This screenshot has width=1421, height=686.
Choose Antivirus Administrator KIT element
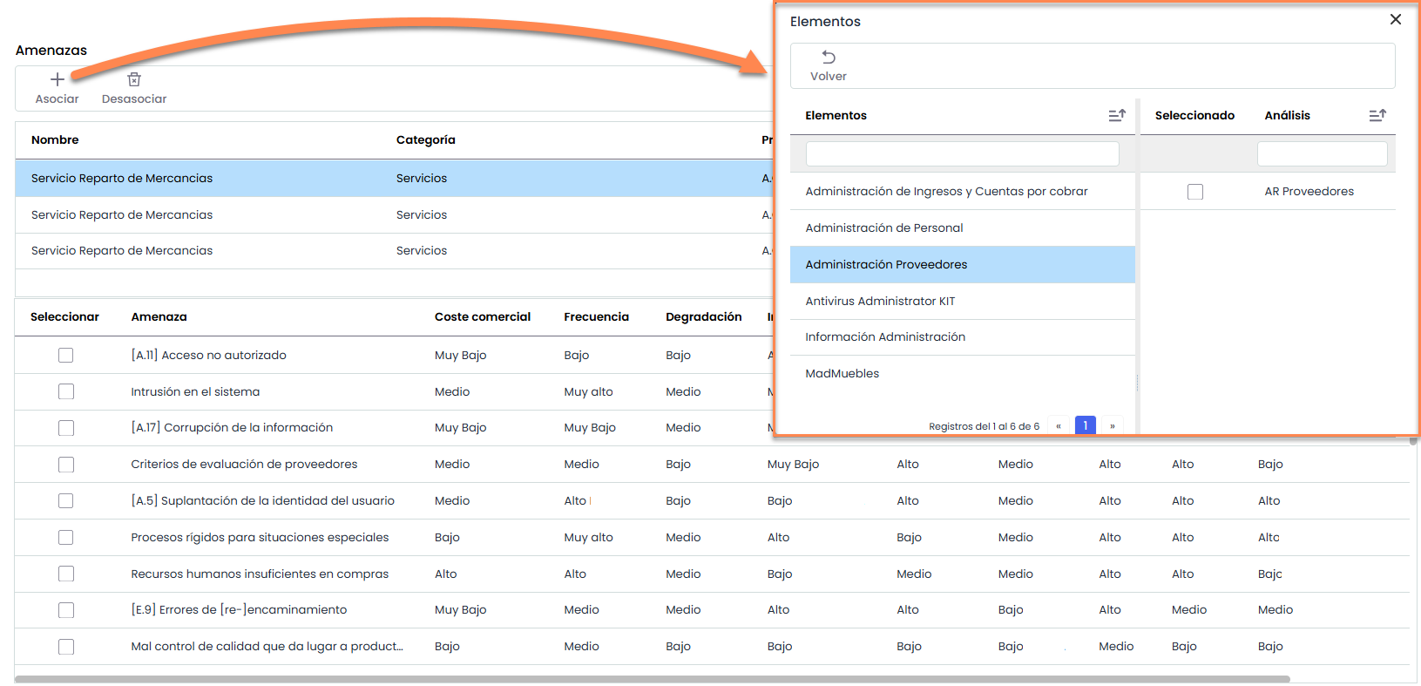coord(880,302)
